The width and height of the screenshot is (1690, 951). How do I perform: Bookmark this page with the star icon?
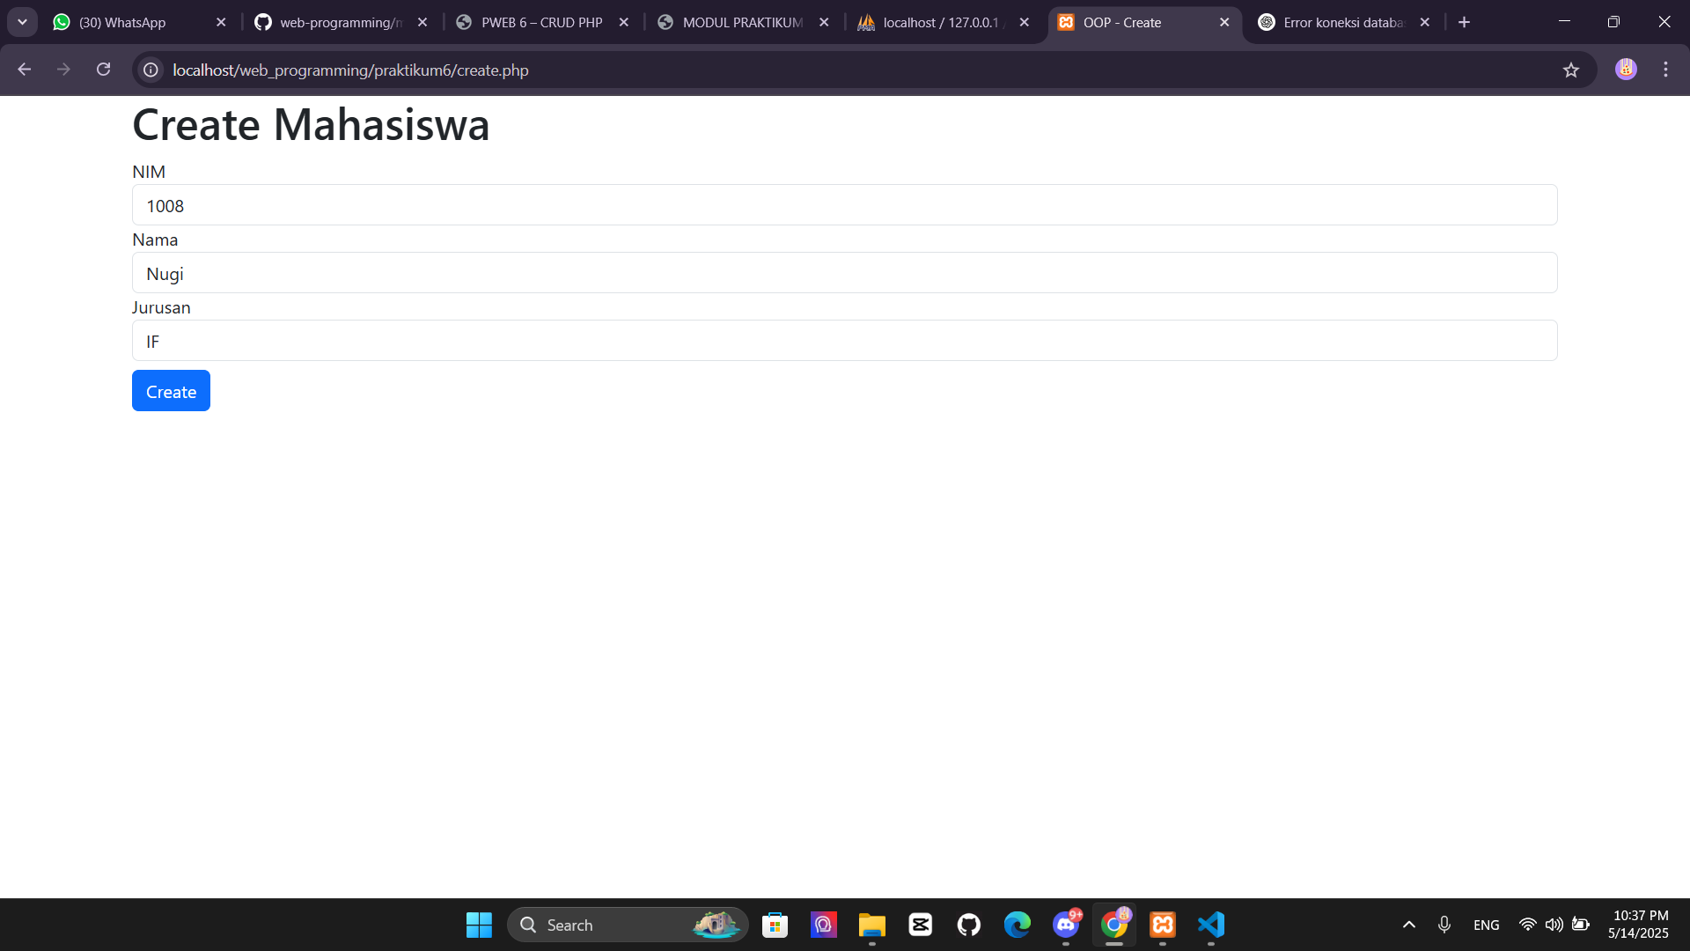[1572, 70]
